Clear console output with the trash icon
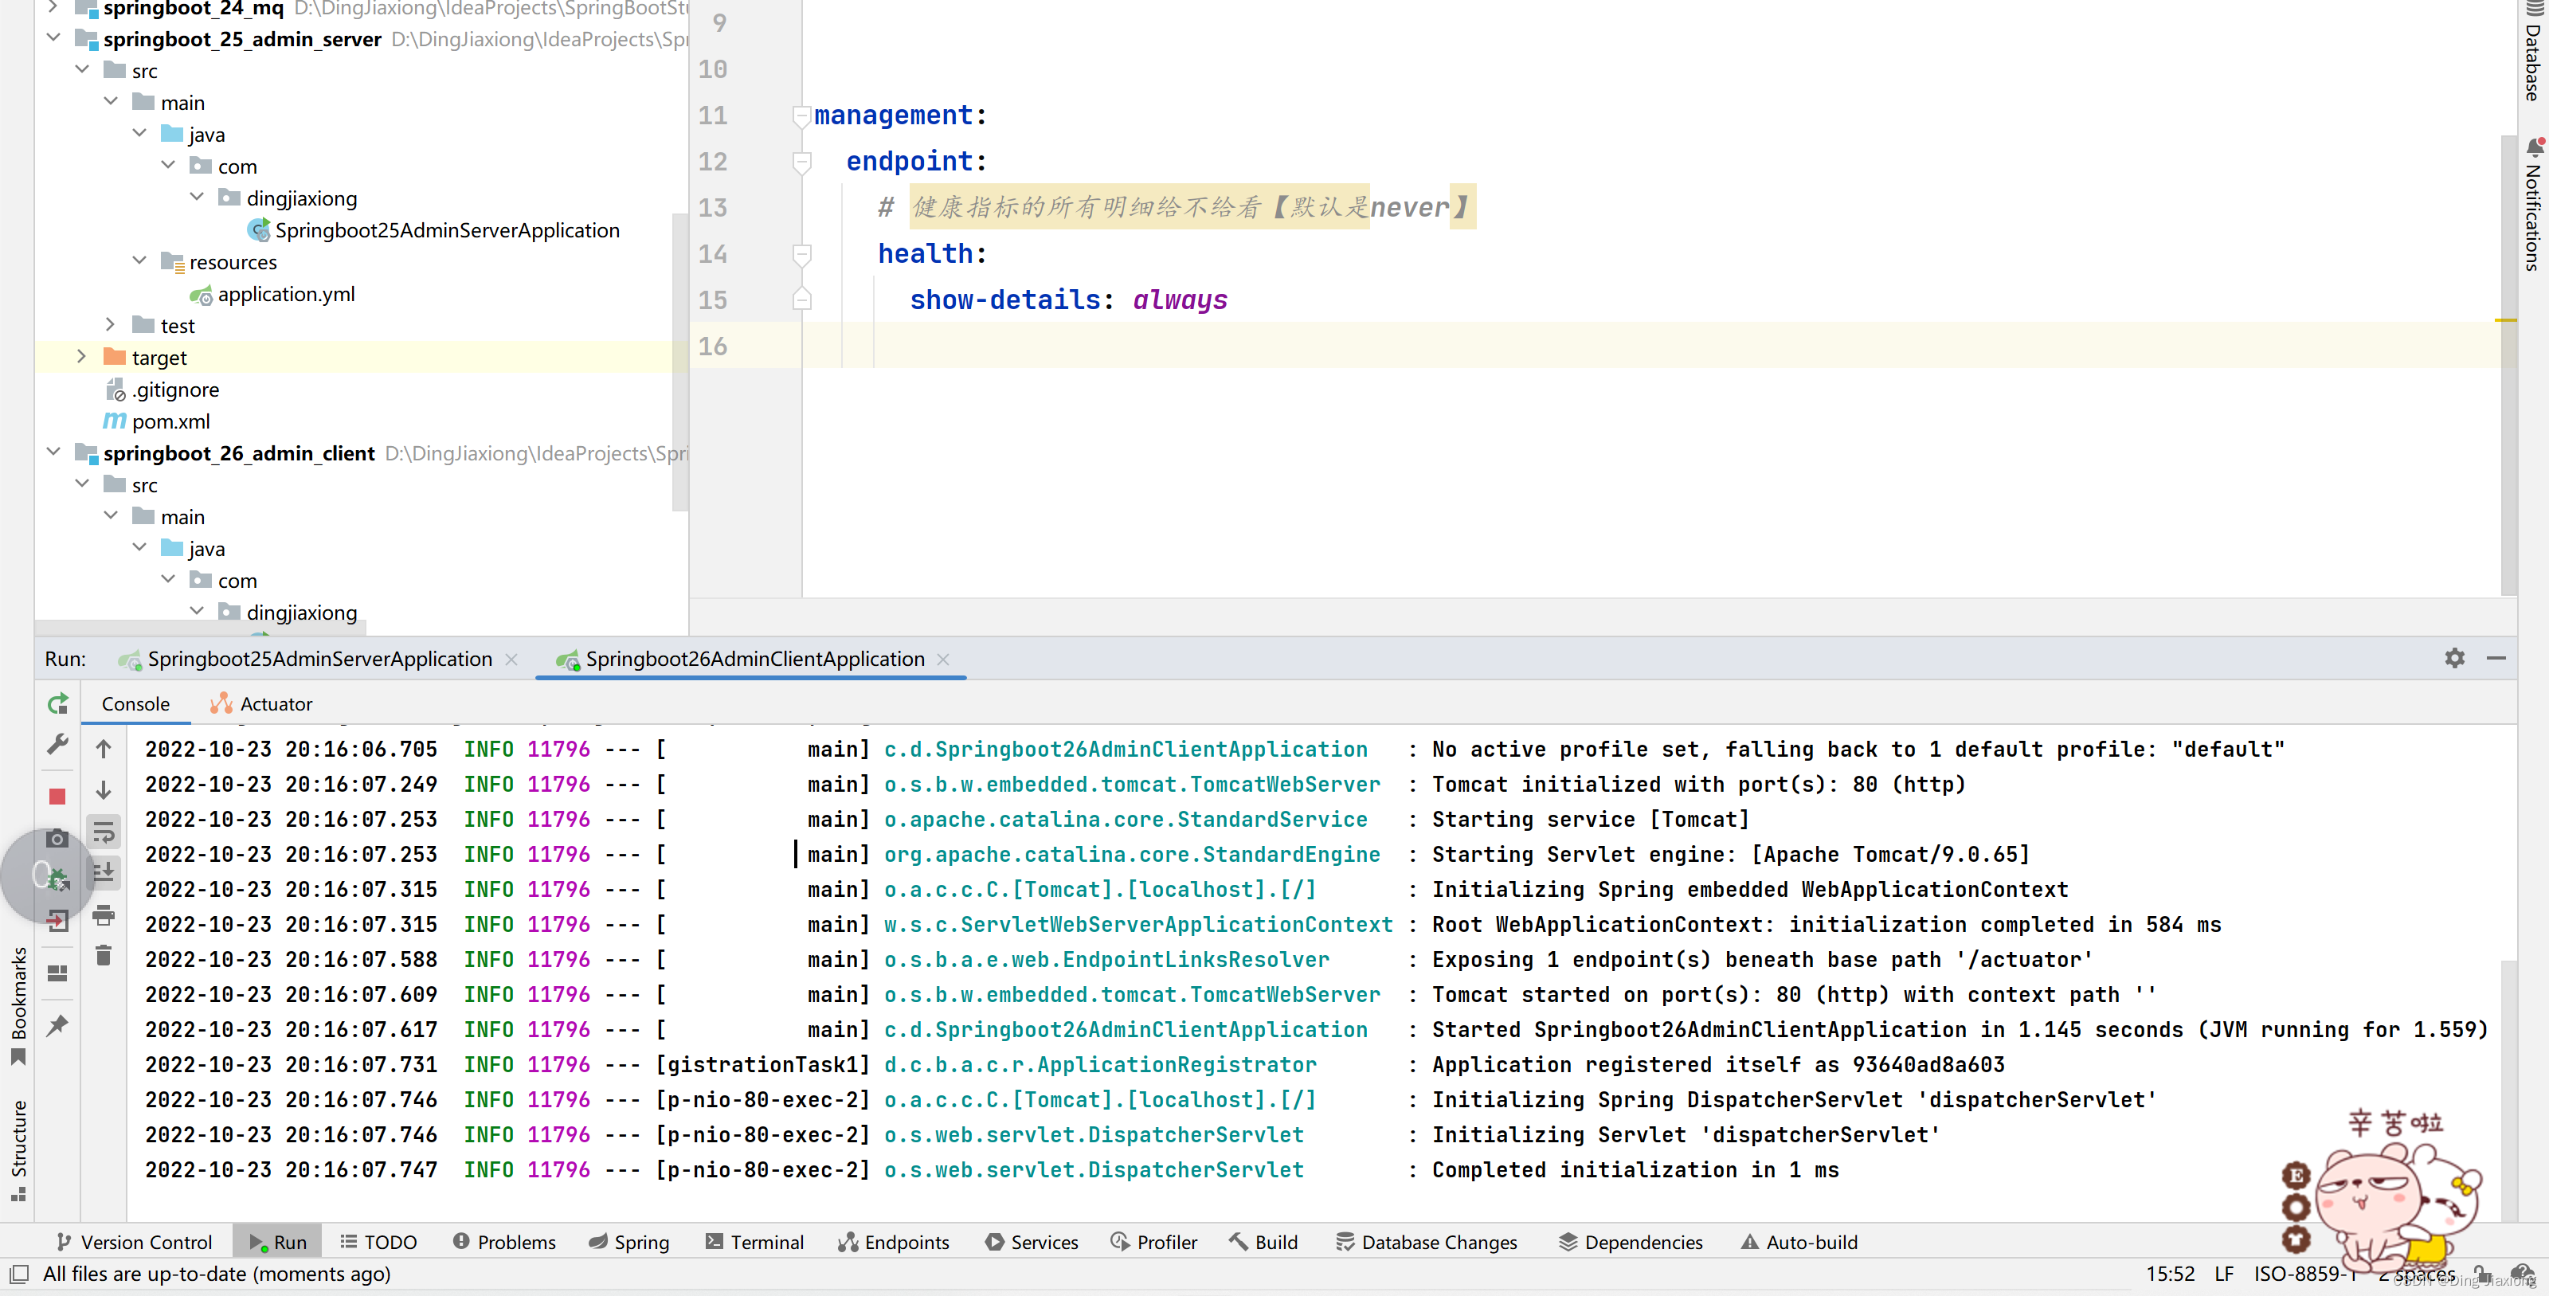2549x1296 pixels. point(103,956)
